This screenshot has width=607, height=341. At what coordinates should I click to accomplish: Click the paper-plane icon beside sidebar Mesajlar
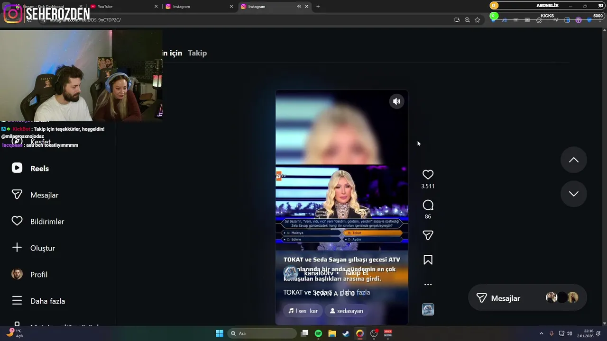coord(17,195)
